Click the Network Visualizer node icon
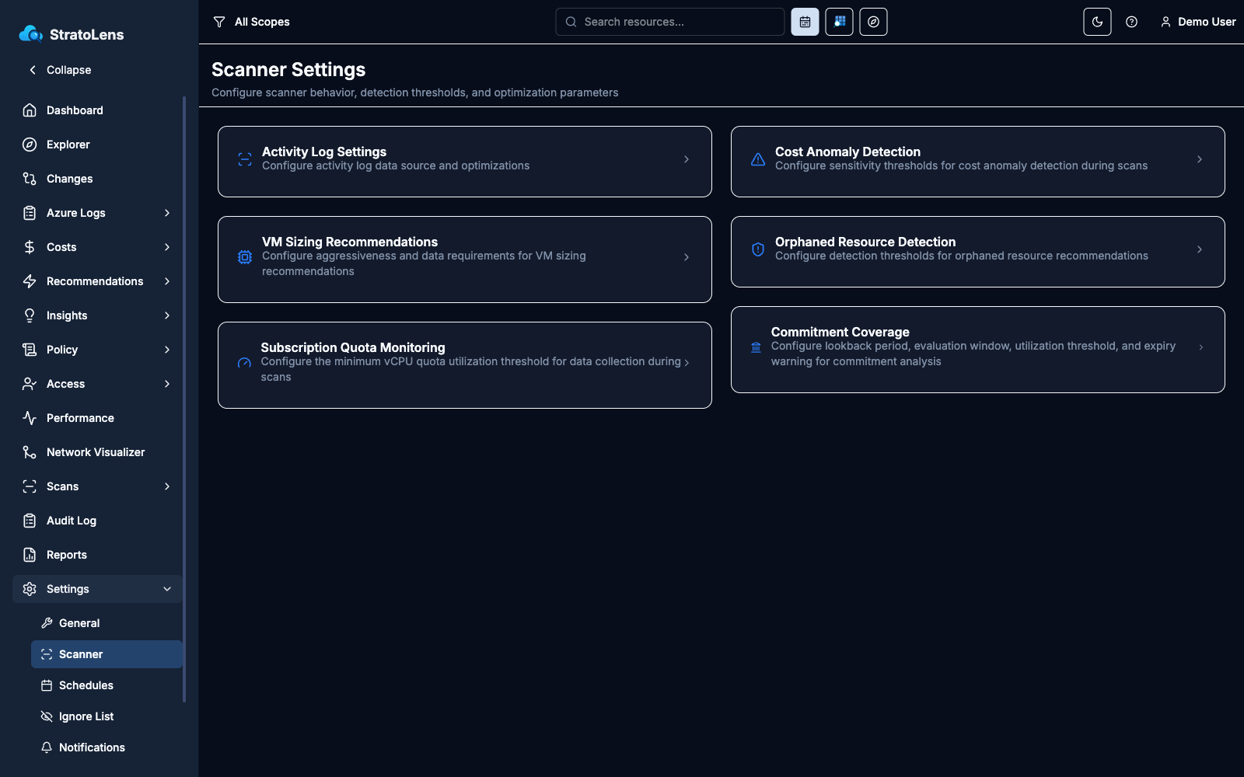 click(x=30, y=452)
